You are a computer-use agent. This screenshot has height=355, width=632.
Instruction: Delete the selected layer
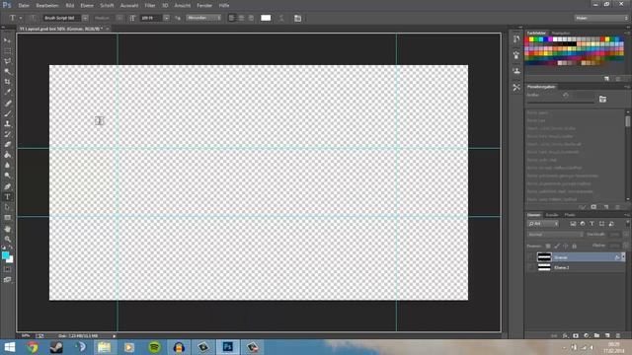618,335
